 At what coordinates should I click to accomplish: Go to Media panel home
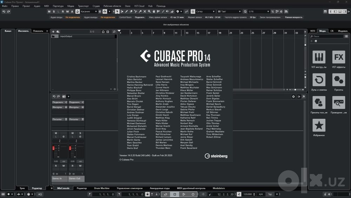point(316,41)
